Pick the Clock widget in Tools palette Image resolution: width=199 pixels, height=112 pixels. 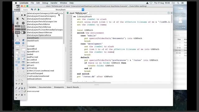tap(23, 23)
